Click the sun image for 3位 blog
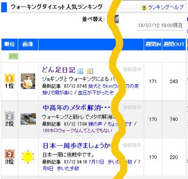Viewport: 188px width, 179px height. pyautogui.click(x=28, y=157)
